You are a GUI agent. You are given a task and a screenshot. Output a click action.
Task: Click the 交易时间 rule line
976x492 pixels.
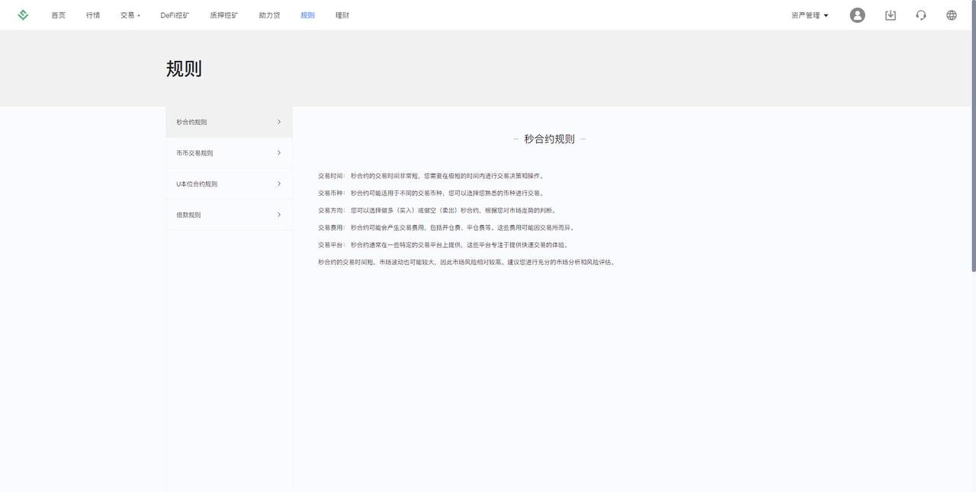tap(431, 176)
